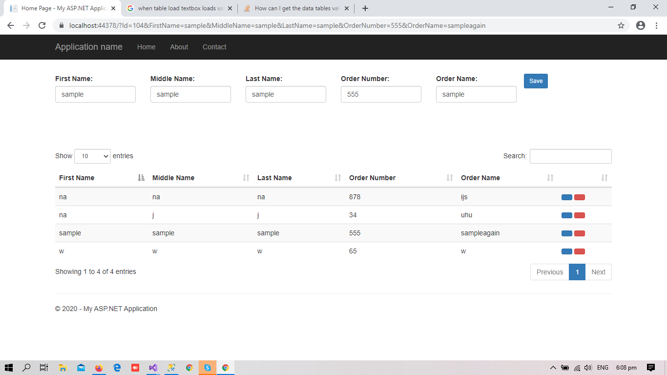The width and height of the screenshot is (667, 375).
Task: Focus the Last Name input field
Action: coord(286,94)
